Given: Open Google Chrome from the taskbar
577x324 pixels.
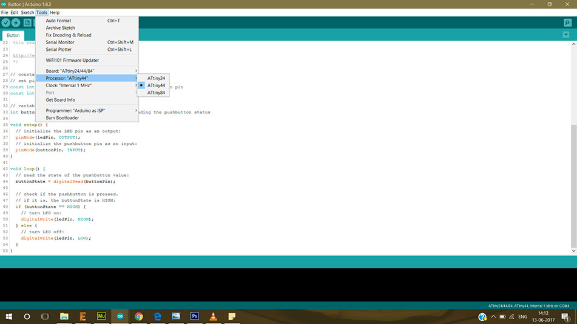Looking at the screenshot, I should (x=139, y=316).
